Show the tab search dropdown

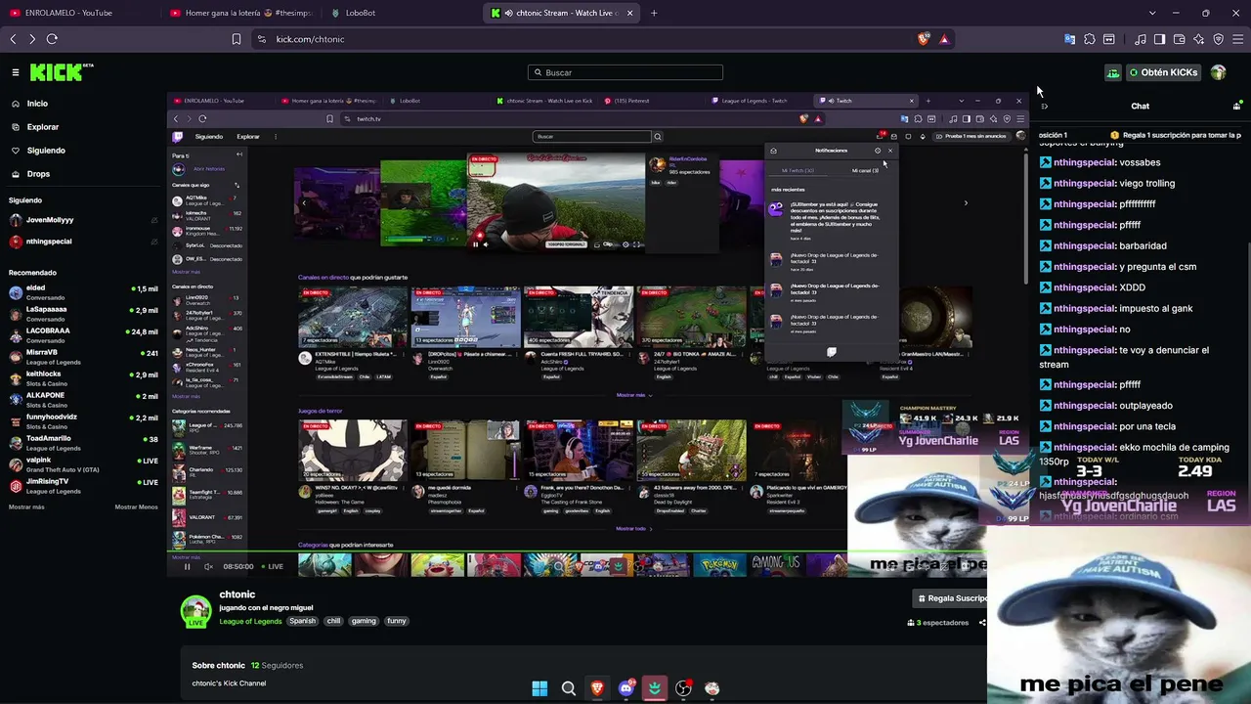pyautogui.click(x=1152, y=13)
